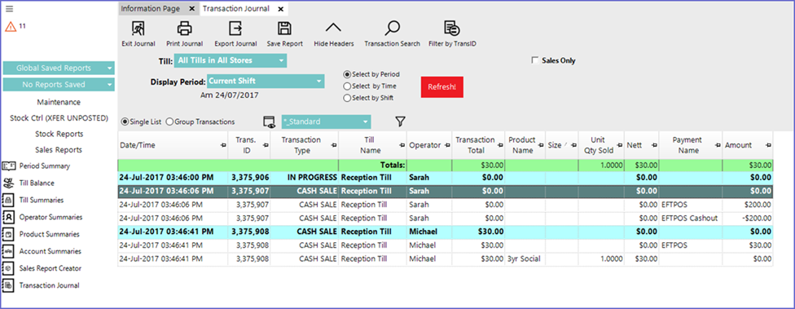Click the Filter by TransID icon
795x309 pixels.
451,28
